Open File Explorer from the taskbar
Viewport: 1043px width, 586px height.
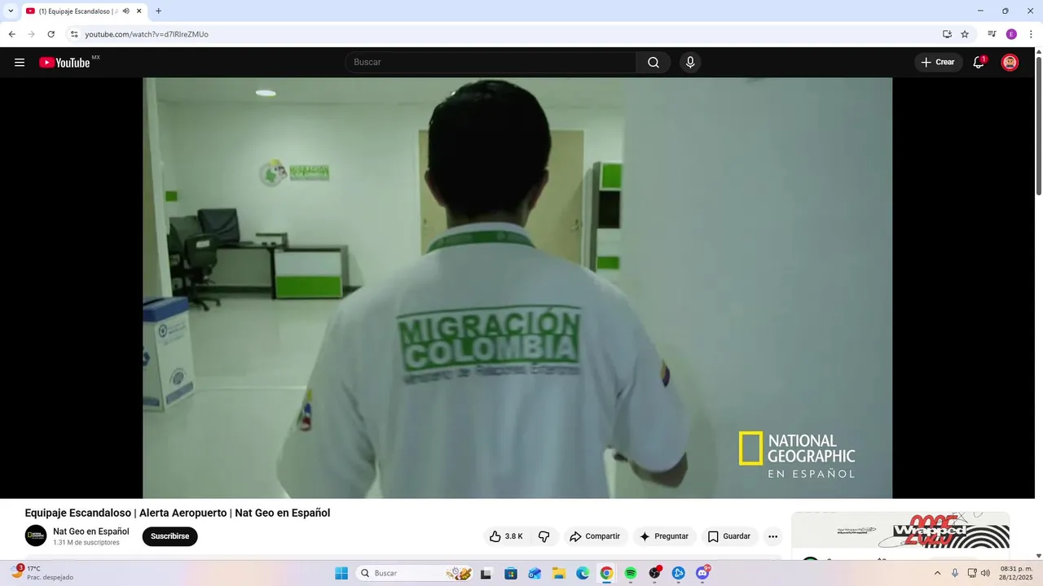point(559,573)
